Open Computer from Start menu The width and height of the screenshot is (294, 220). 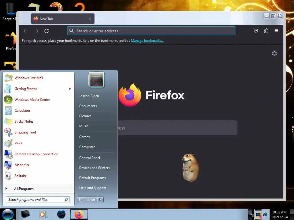coord(87,147)
